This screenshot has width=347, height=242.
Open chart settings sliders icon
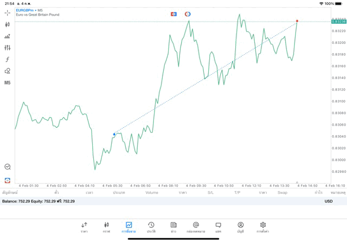click(7, 48)
